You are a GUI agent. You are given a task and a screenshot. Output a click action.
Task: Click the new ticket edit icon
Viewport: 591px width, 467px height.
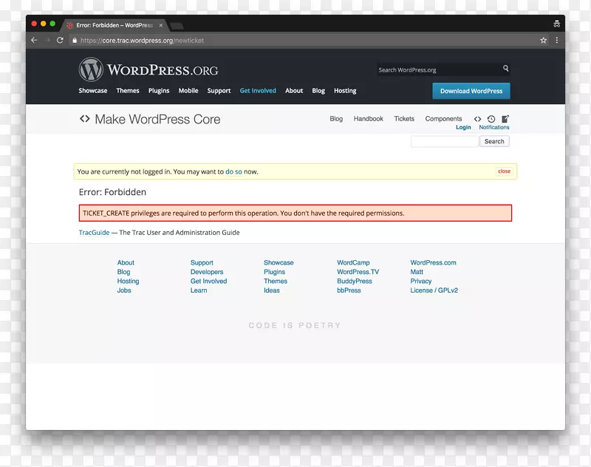pos(505,118)
